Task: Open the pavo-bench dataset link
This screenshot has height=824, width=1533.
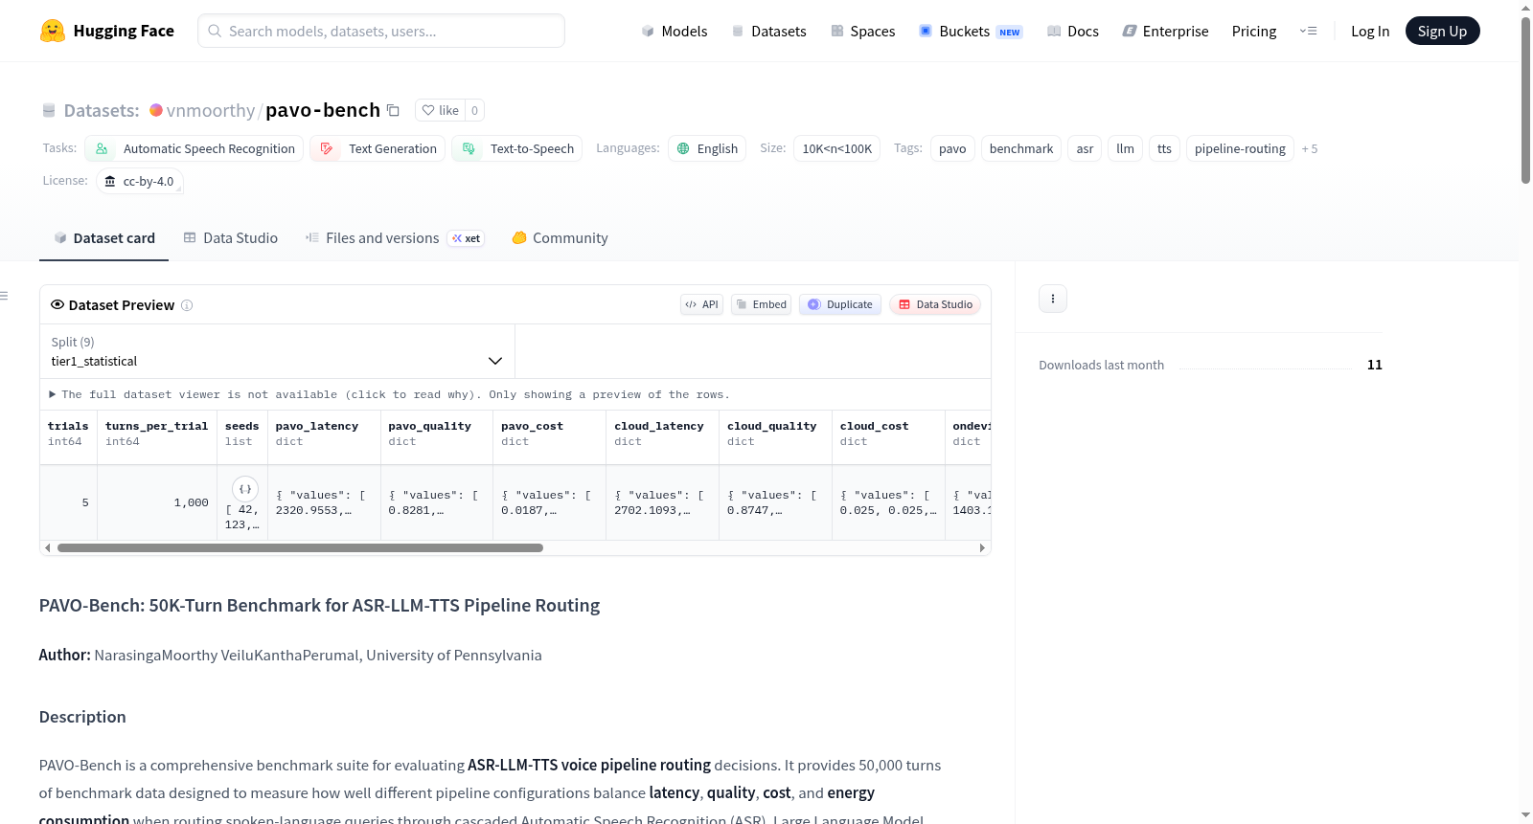Action: coord(323,110)
